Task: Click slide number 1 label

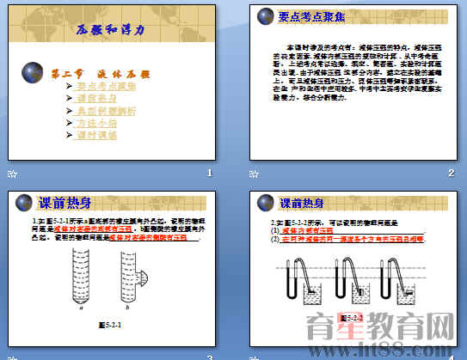Action: tap(210, 173)
